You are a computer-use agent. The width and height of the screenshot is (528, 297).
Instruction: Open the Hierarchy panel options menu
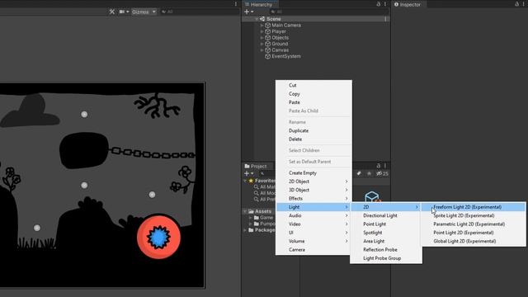point(385,4)
